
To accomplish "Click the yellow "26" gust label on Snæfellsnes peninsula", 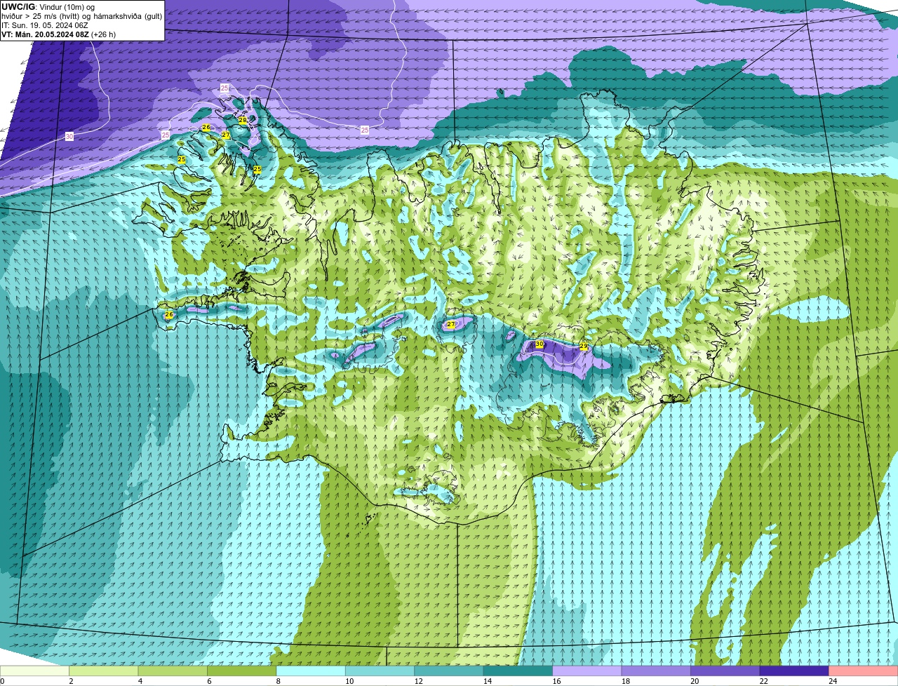I will click(x=169, y=315).
